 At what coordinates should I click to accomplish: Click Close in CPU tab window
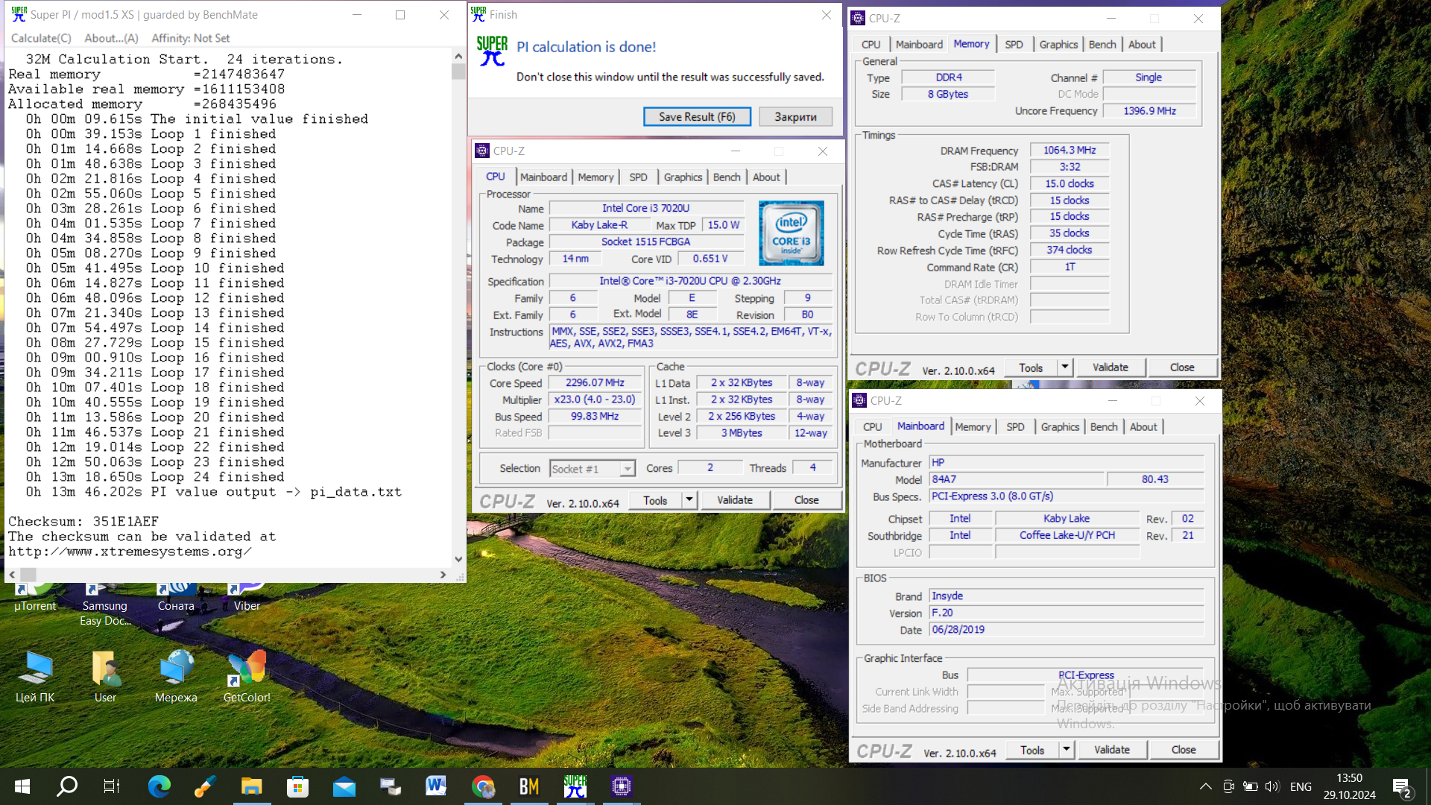click(806, 500)
